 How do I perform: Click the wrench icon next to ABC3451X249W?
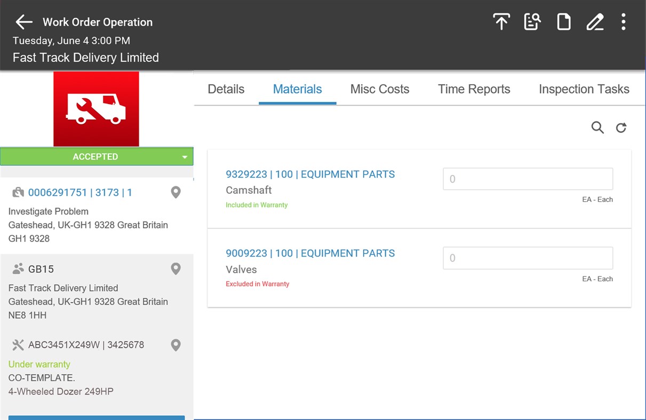(18, 345)
